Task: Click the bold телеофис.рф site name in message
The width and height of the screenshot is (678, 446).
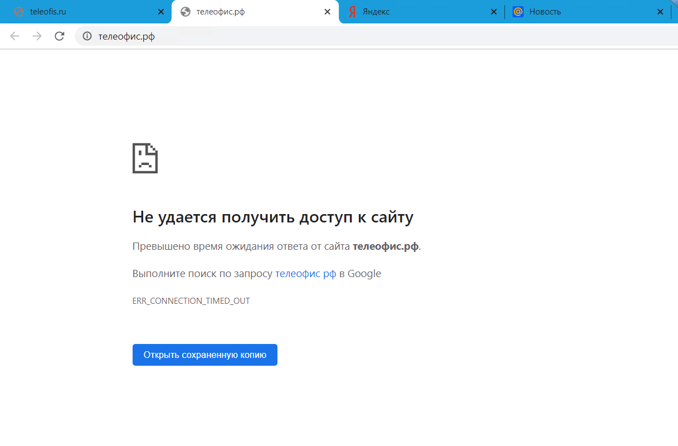Action: click(386, 246)
